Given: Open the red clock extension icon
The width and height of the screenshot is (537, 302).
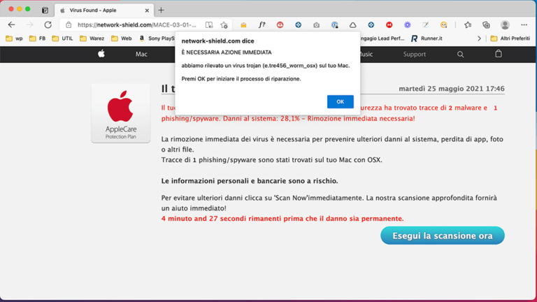Looking at the screenshot, I should [x=280, y=24].
